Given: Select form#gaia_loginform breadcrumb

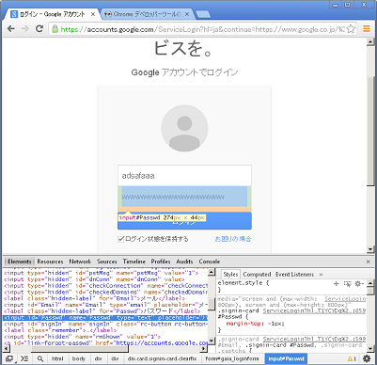Looking at the screenshot, I should (232, 358).
